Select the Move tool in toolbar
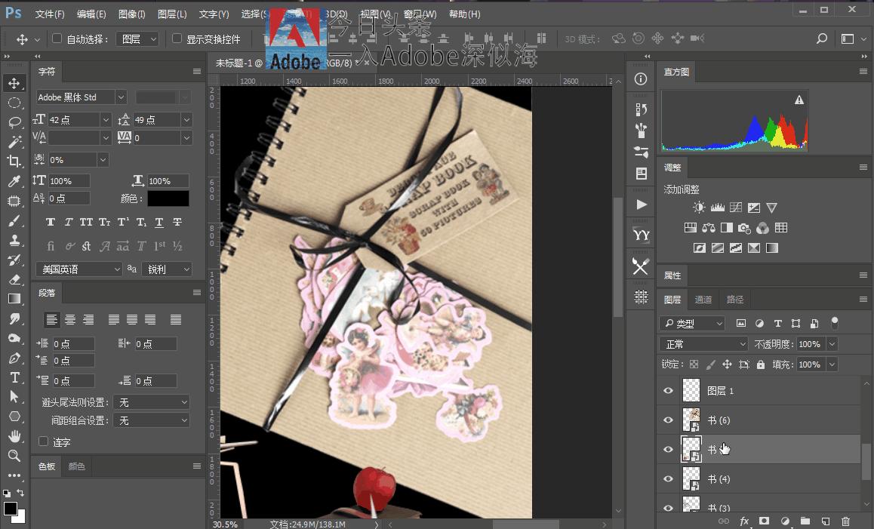 point(14,83)
